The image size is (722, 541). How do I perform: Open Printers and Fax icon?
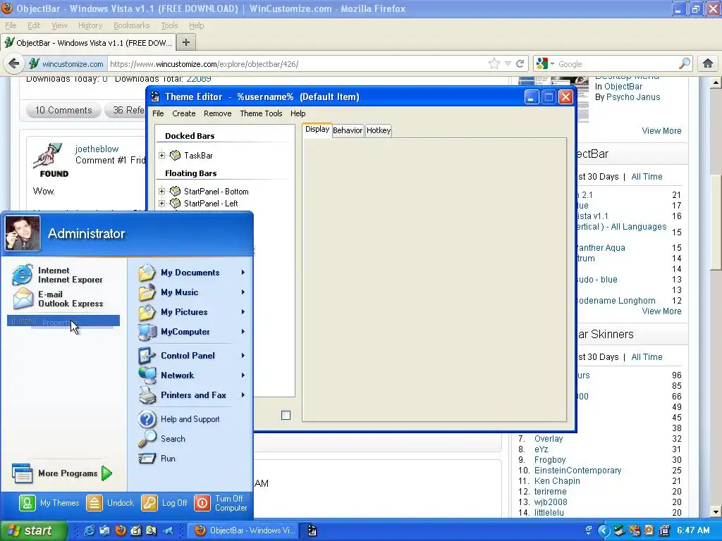pyautogui.click(x=147, y=395)
